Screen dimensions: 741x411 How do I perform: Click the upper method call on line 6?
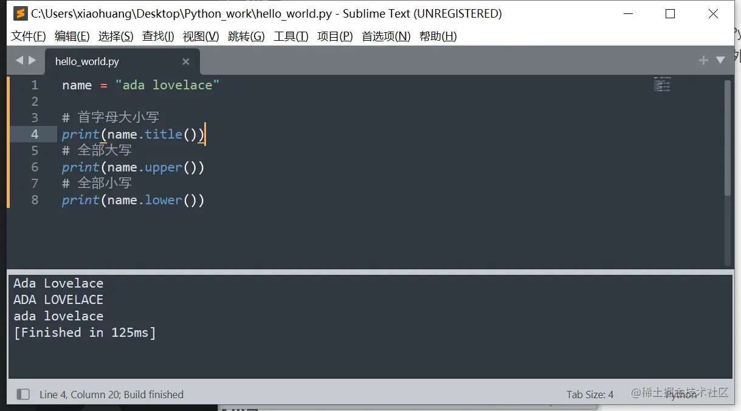tap(163, 167)
